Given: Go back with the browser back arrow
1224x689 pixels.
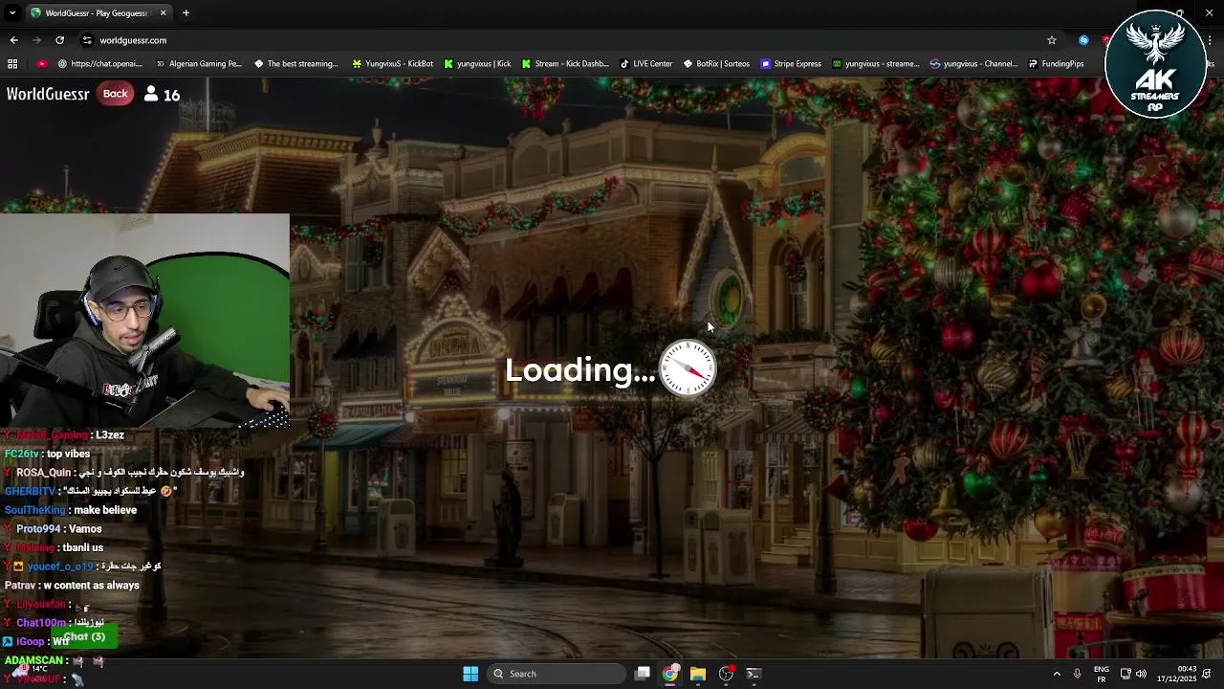Looking at the screenshot, I should click(x=13, y=40).
